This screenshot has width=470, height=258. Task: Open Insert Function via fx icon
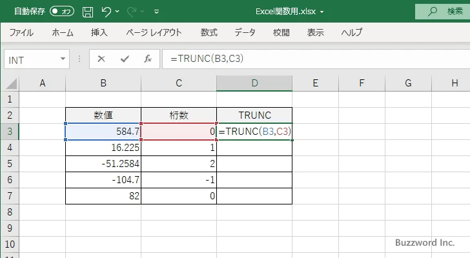pyautogui.click(x=147, y=59)
